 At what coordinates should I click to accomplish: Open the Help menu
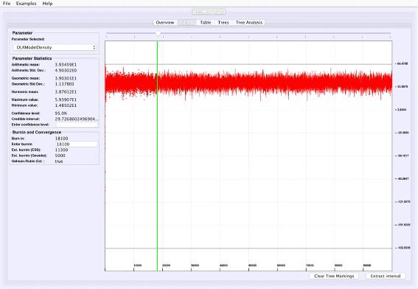coord(47,4)
